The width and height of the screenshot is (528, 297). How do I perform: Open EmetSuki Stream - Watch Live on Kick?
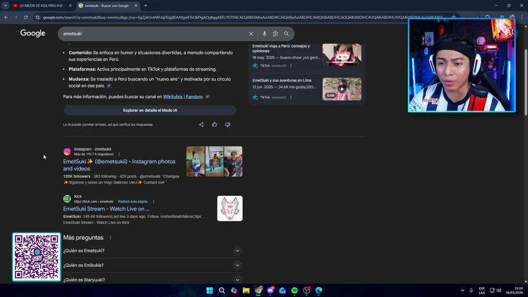tap(106, 209)
